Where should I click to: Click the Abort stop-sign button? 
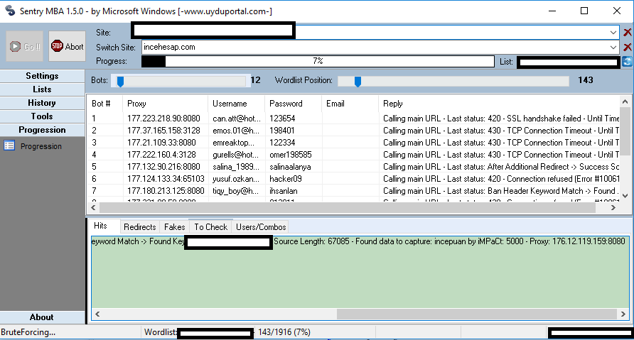click(x=67, y=46)
